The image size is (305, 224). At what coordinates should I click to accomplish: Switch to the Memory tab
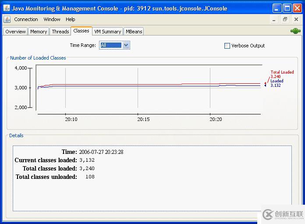pyautogui.click(x=39, y=32)
